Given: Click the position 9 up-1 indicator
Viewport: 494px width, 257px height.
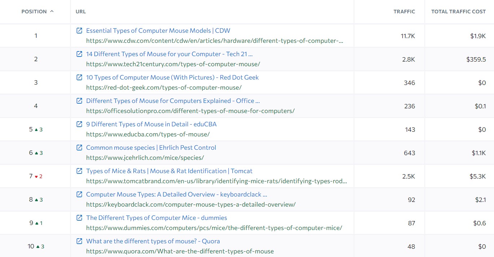Looking at the screenshot, I should click(39, 223).
